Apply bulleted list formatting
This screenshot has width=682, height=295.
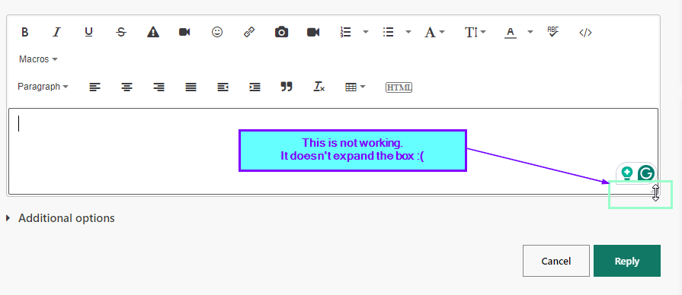point(388,32)
